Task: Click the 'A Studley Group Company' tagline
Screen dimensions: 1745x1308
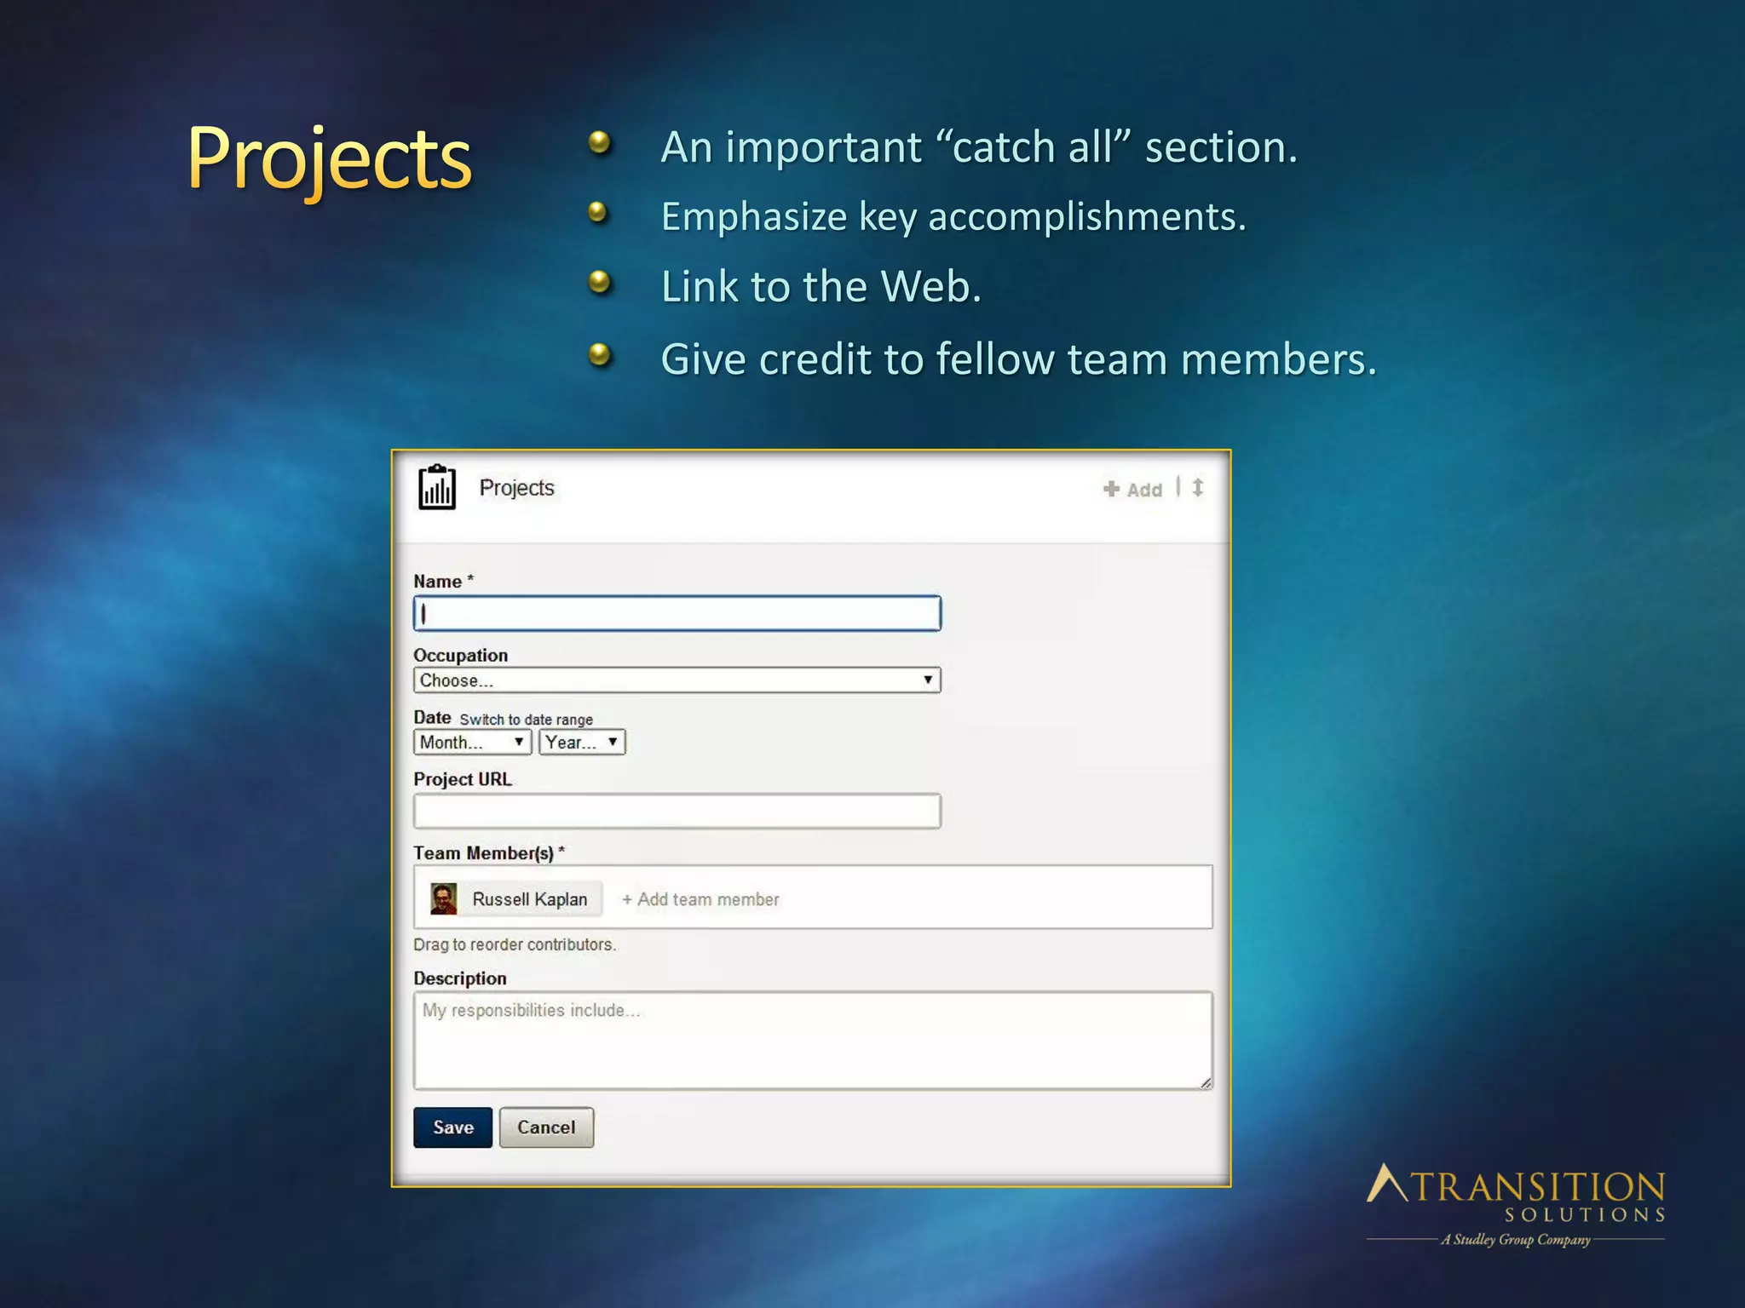Action: coord(1516,1240)
